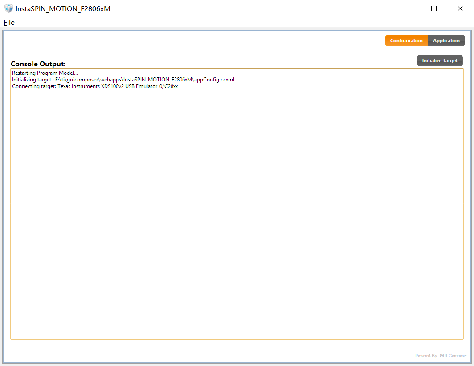
Task: Switch to the Application tab
Action: click(x=446, y=41)
